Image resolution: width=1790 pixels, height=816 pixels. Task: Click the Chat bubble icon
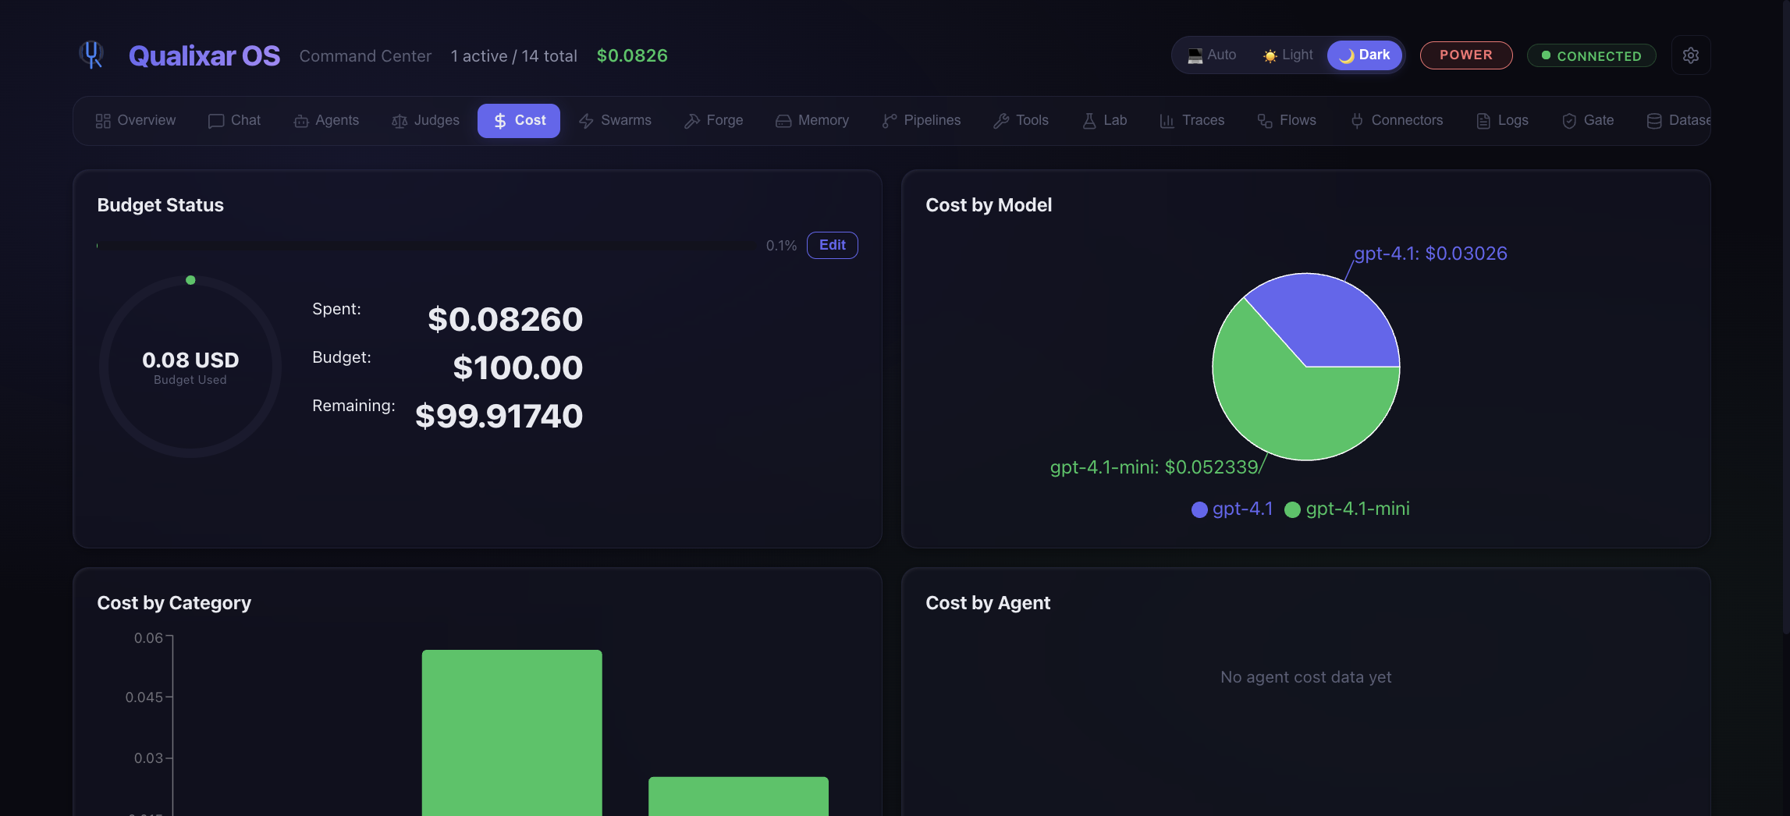(216, 121)
